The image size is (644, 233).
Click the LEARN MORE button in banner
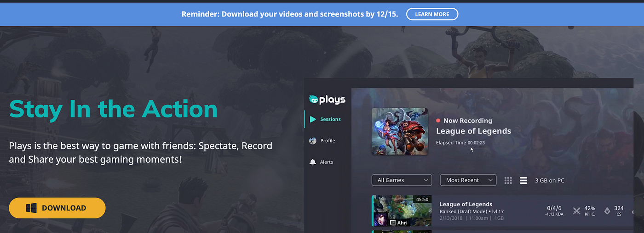pyautogui.click(x=432, y=14)
